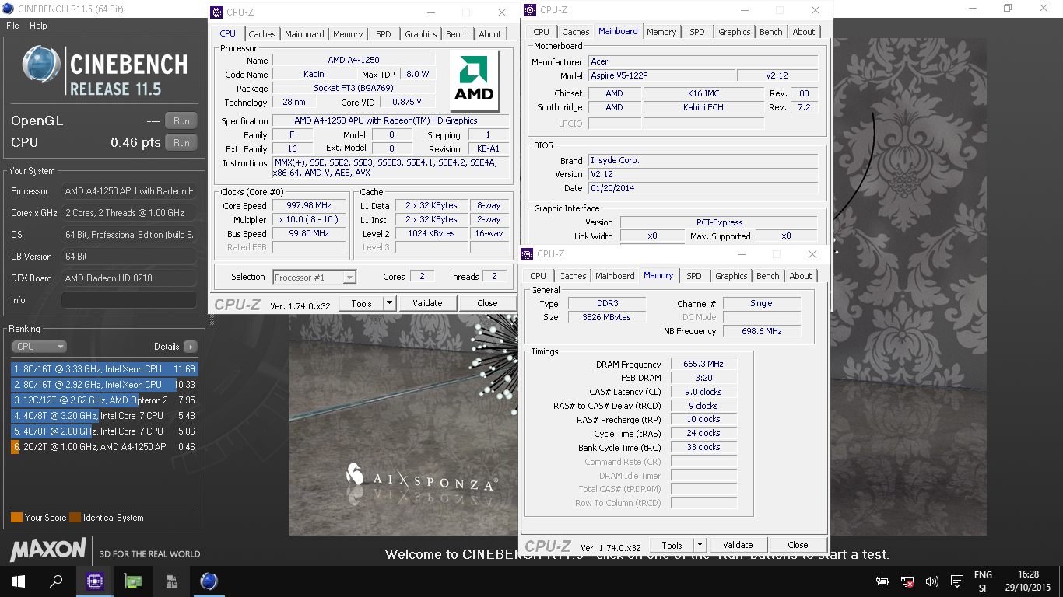Screen dimensions: 1063x597
Task: Click the AMD logo in CPU-Z
Action: point(475,79)
